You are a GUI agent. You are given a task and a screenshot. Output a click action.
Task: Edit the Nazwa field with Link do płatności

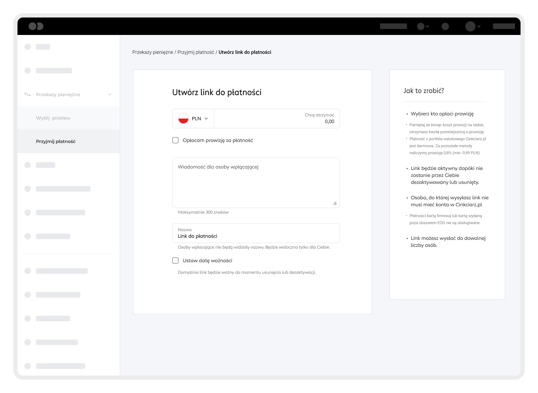(x=256, y=236)
